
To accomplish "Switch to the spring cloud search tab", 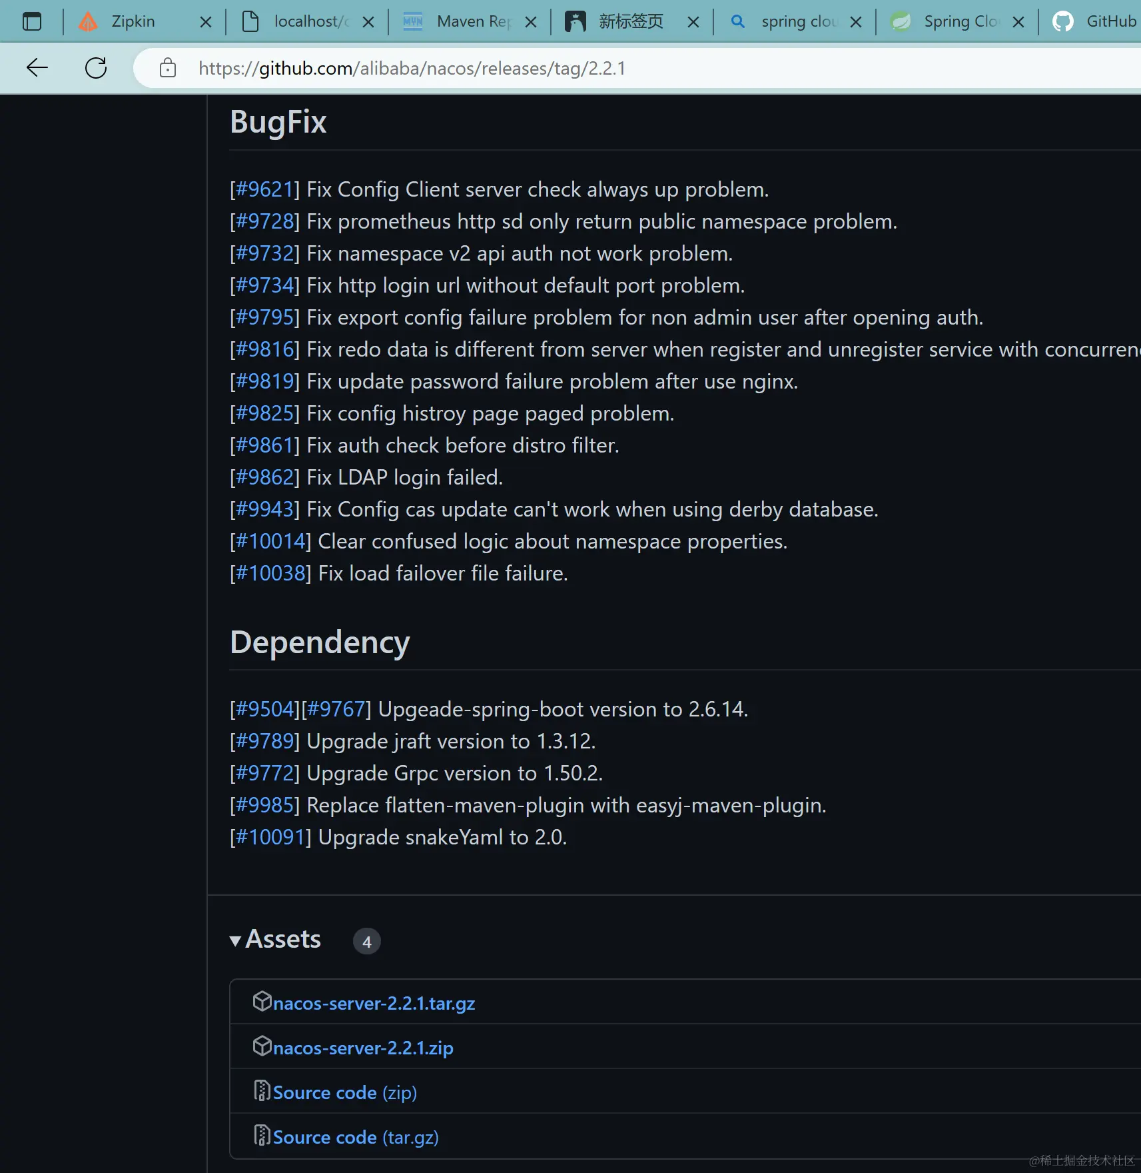I will click(795, 22).
